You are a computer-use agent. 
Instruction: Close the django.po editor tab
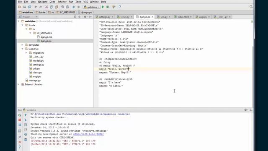[x=152, y=17]
